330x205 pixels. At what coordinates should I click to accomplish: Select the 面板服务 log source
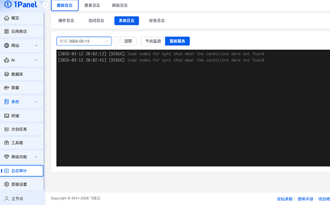coord(177,41)
